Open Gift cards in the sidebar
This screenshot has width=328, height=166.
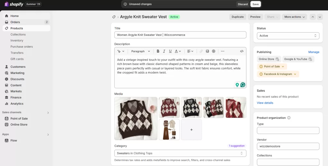click(x=17, y=59)
